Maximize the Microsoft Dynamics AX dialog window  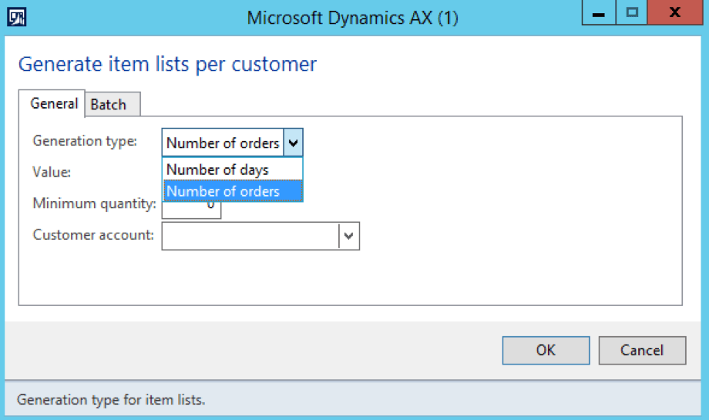pyautogui.click(x=632, y=13)
